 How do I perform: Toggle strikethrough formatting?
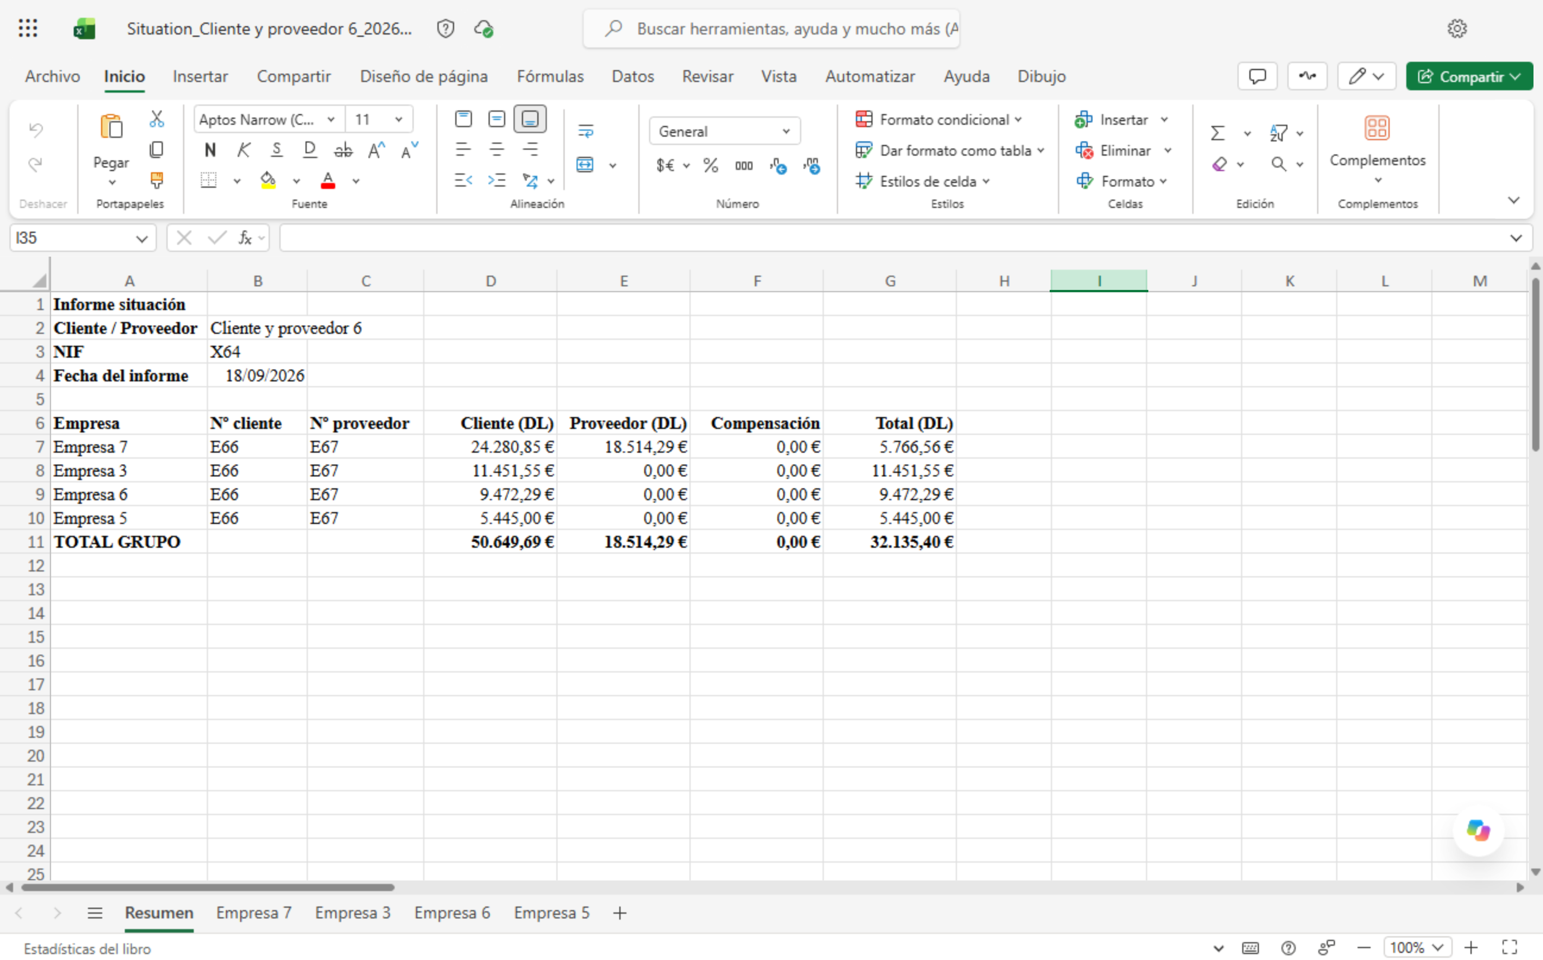pos(343,150)
